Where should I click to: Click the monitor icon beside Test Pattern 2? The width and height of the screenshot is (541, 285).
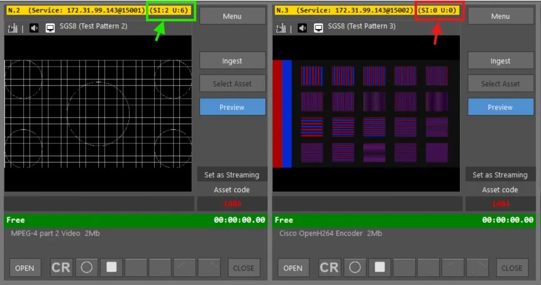[50, 28]
